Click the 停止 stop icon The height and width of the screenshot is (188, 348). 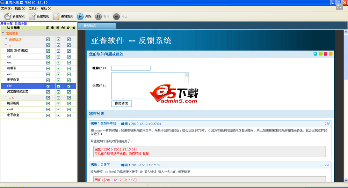point(116,16)
